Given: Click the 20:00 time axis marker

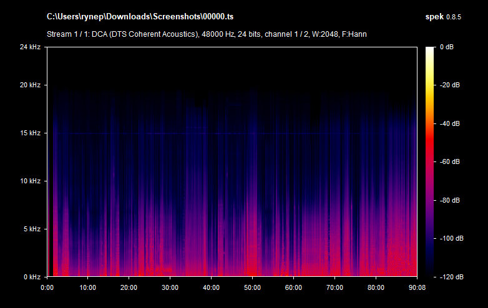Looking at the screenshot, I should click(129, 287).
